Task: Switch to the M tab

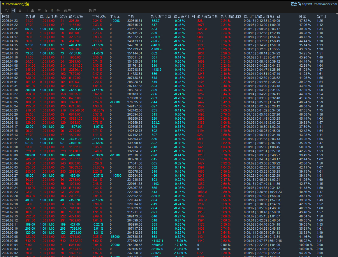Action: point(52,10)
